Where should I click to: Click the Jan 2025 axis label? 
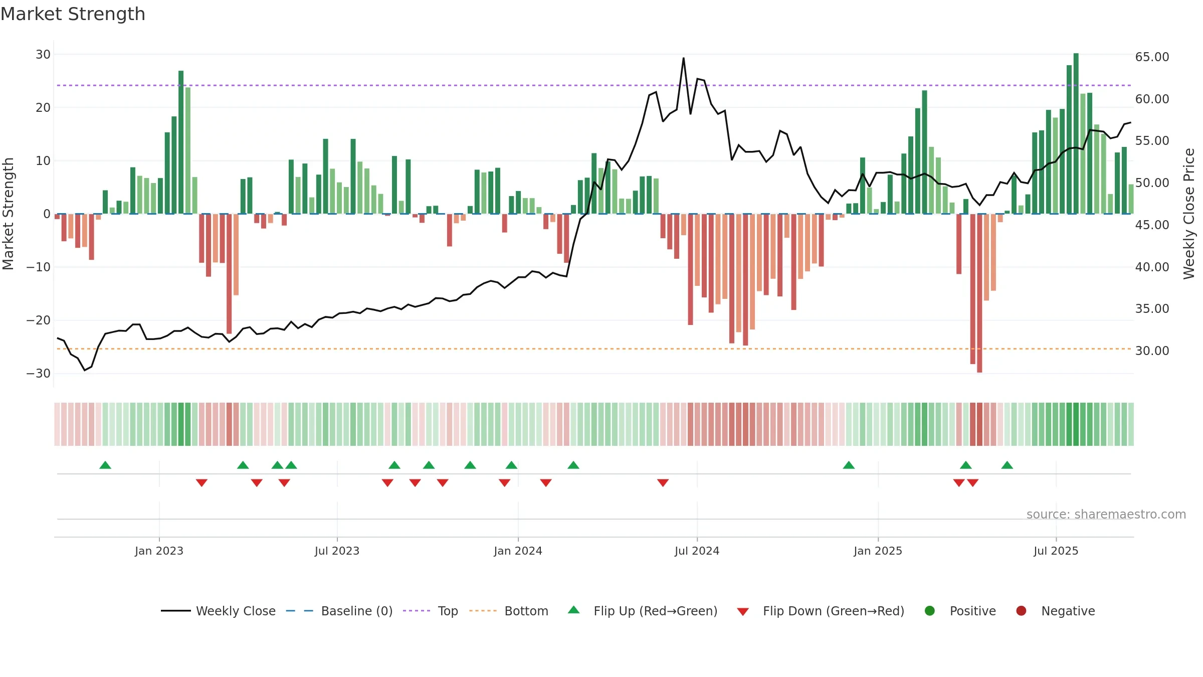[x=878, y=551]
